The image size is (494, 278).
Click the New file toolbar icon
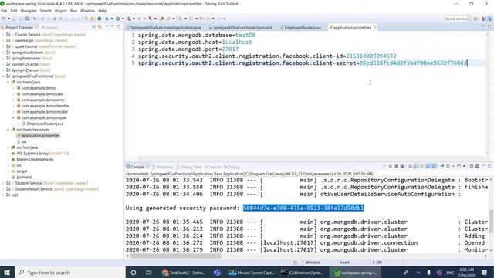point(3,19)
